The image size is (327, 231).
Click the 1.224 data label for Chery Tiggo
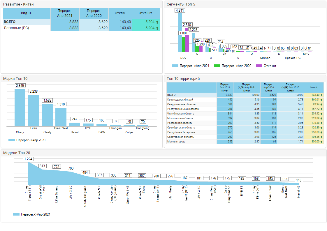coord(28,159)
